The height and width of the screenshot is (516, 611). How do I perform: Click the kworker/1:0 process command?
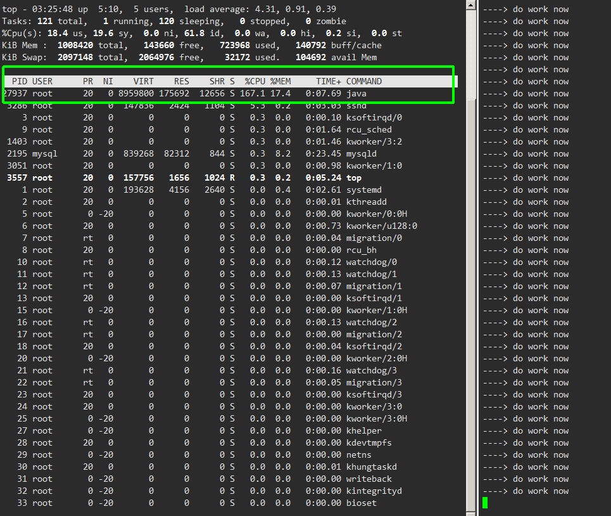pos(374,165)
